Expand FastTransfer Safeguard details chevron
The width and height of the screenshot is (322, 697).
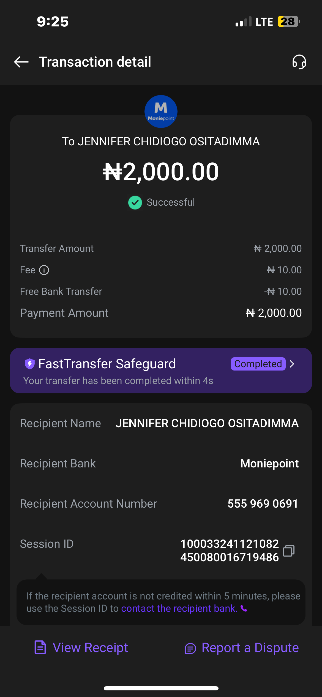(x=292, y=364)
